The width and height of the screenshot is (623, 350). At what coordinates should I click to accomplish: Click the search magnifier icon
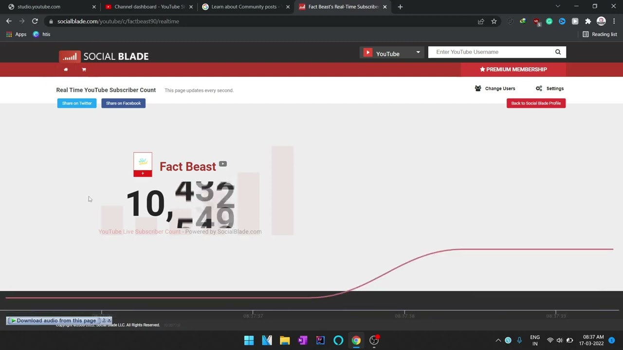point(558,52)
